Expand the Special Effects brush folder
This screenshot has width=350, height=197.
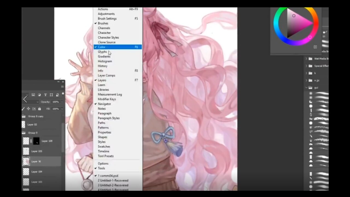point(306,66)
